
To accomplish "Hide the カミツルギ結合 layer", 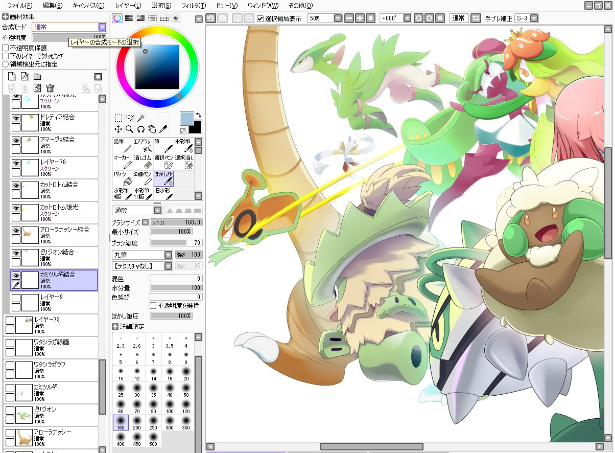I will point(16,276).
